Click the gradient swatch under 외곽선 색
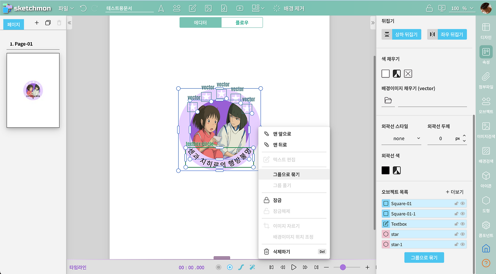Viewport: 496px width, 274px height. pyautogui.click(x=397, y=170)
